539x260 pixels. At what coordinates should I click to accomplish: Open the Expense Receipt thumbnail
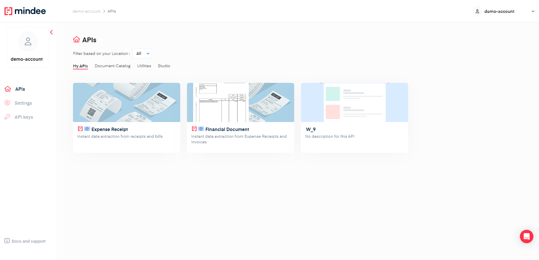coord(127,102)
